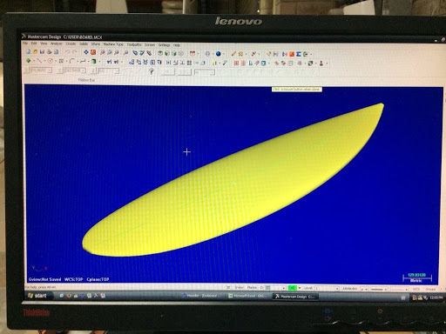Screen dimensions: 446x334
Task: Click the Create circle tool icon
Action: pos(51,61)
